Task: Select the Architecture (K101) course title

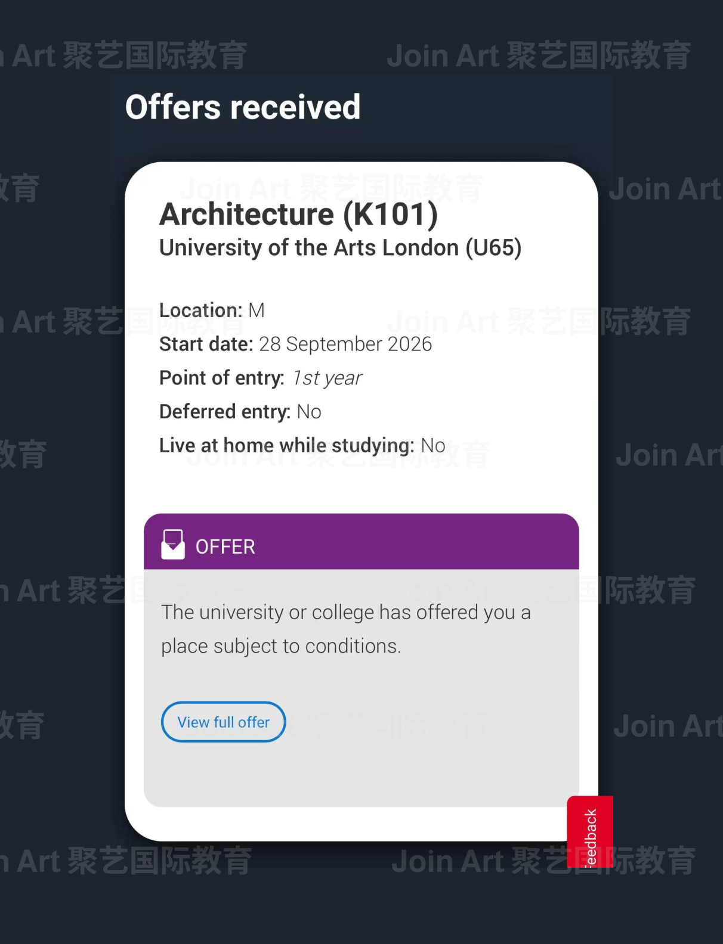Action: (x=298, y=215)
